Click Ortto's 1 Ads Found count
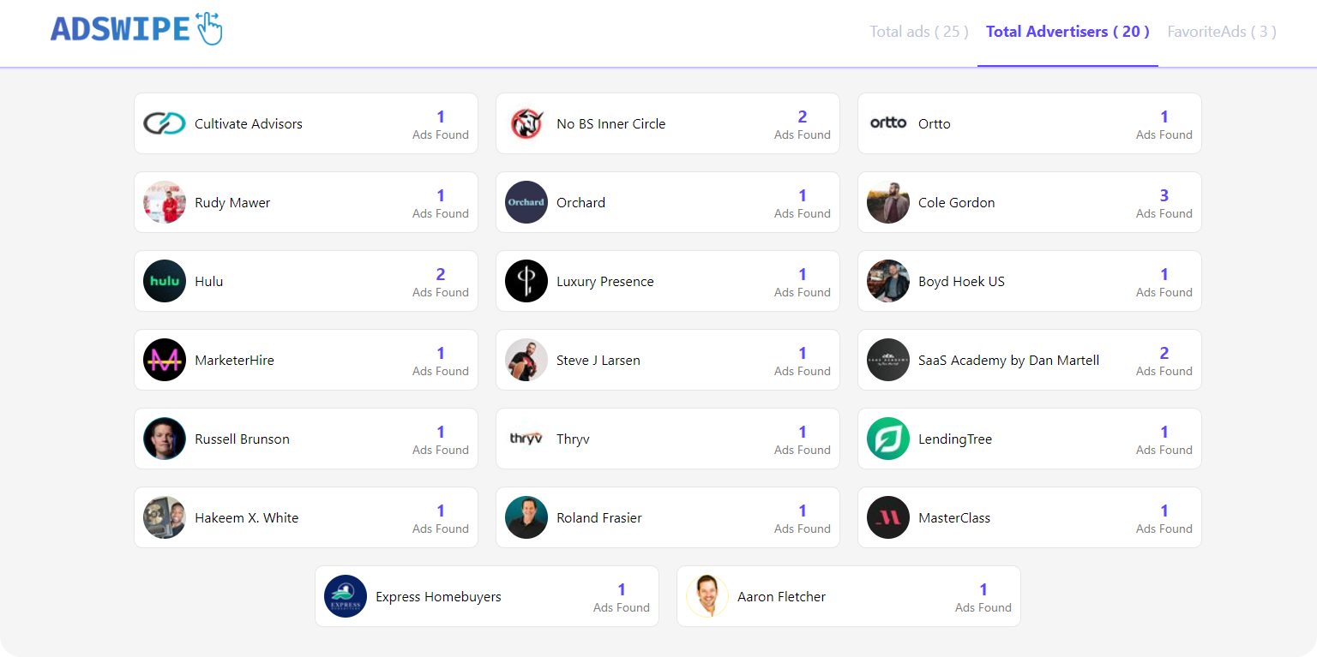Viewport: 1317px width, 657px height. point(1164,125)
